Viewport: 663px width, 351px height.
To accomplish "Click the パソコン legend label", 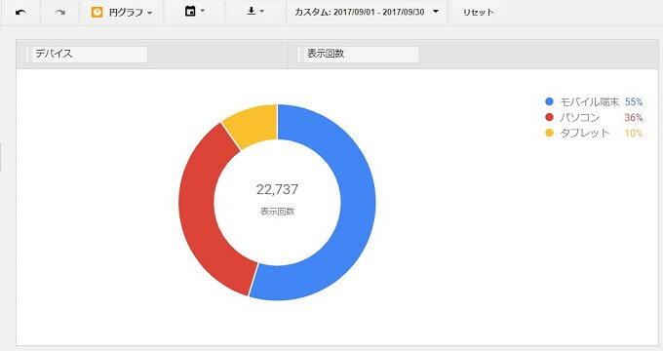I will [x=580, y=118].
